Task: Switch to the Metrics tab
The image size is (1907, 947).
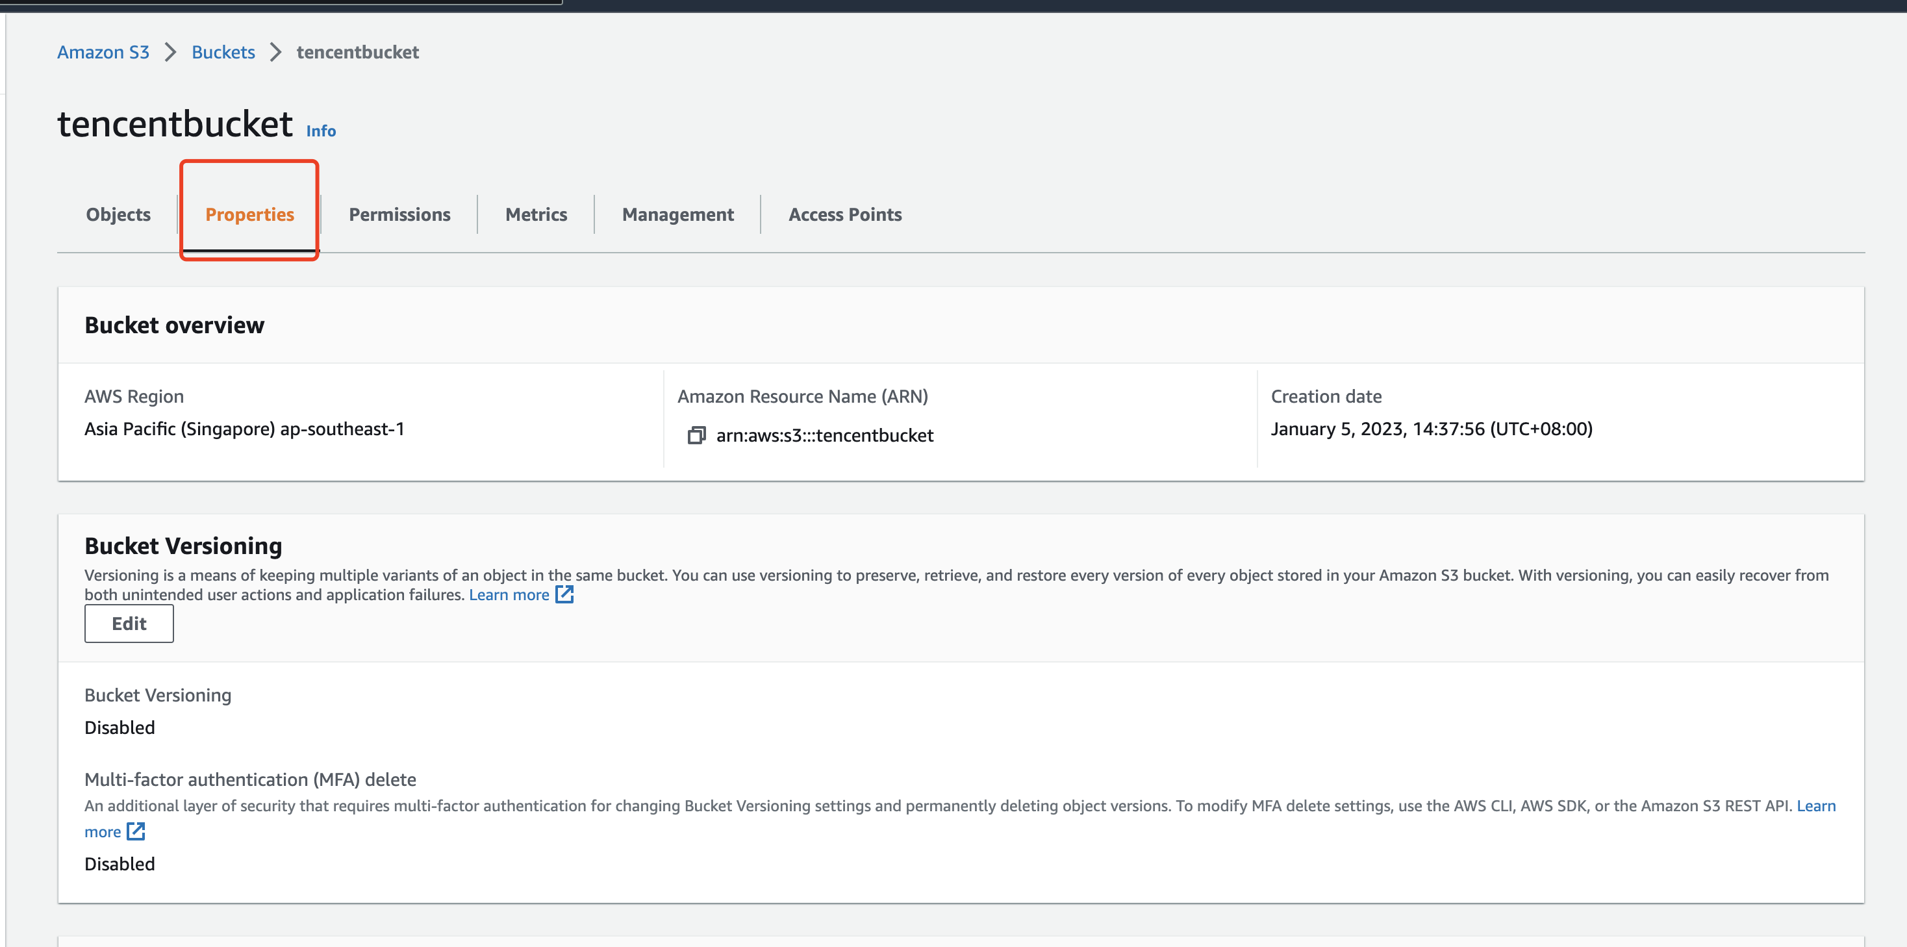Action: click(x=536, y=215)
